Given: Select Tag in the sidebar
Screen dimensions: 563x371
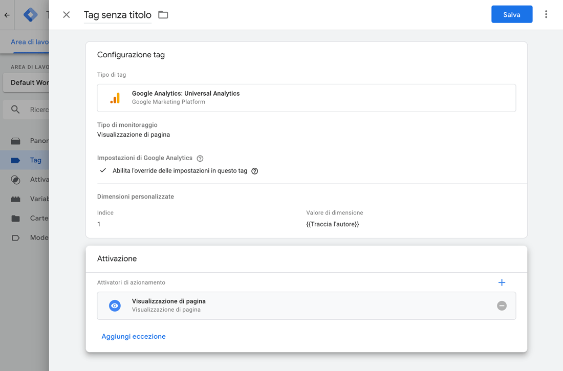Looking at the screenshot, I should [25, 160].
